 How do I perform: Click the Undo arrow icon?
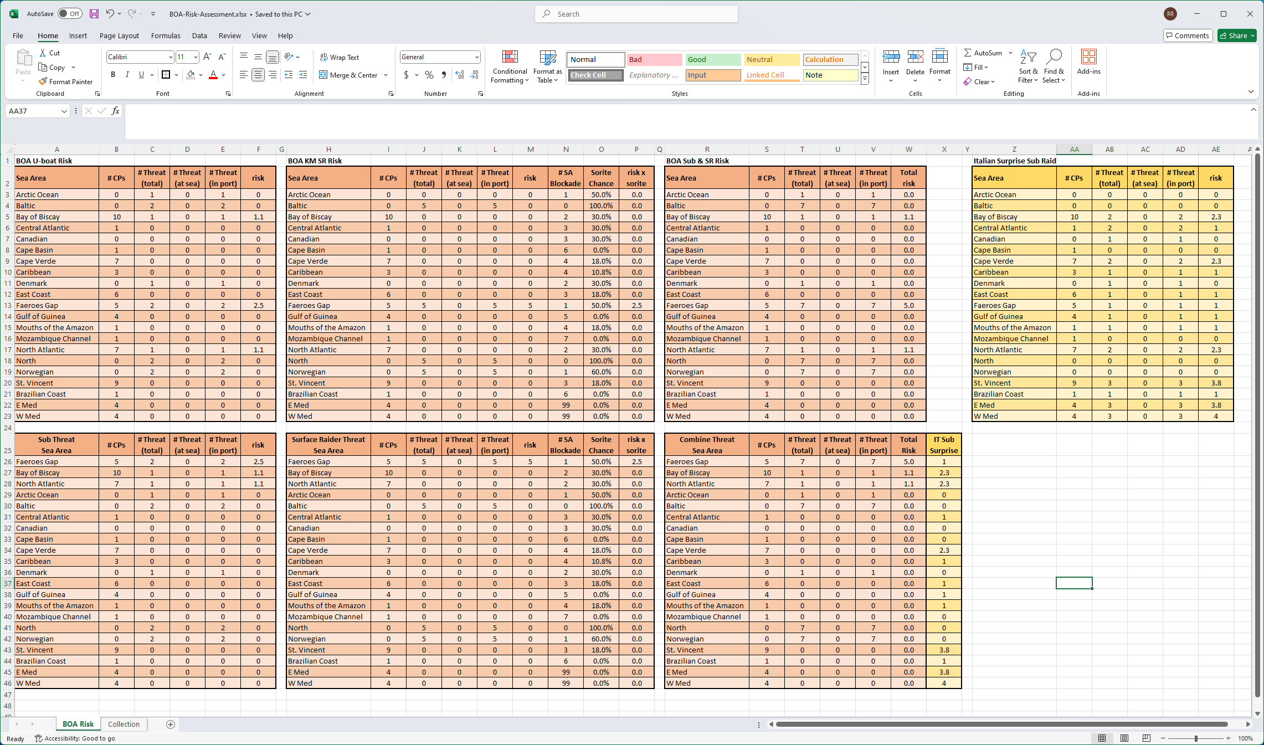(x=110, y=14)
